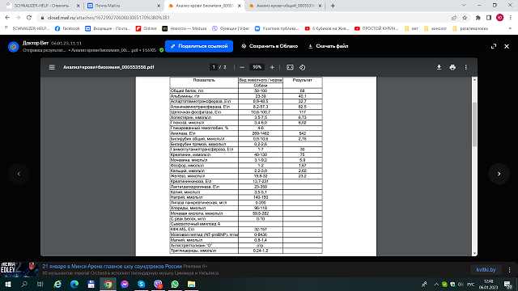Viewport: 518px width, 291px height.
Task: Open the browser tab search dropdown
Action: pyautogui.click(x=464, y=6)
